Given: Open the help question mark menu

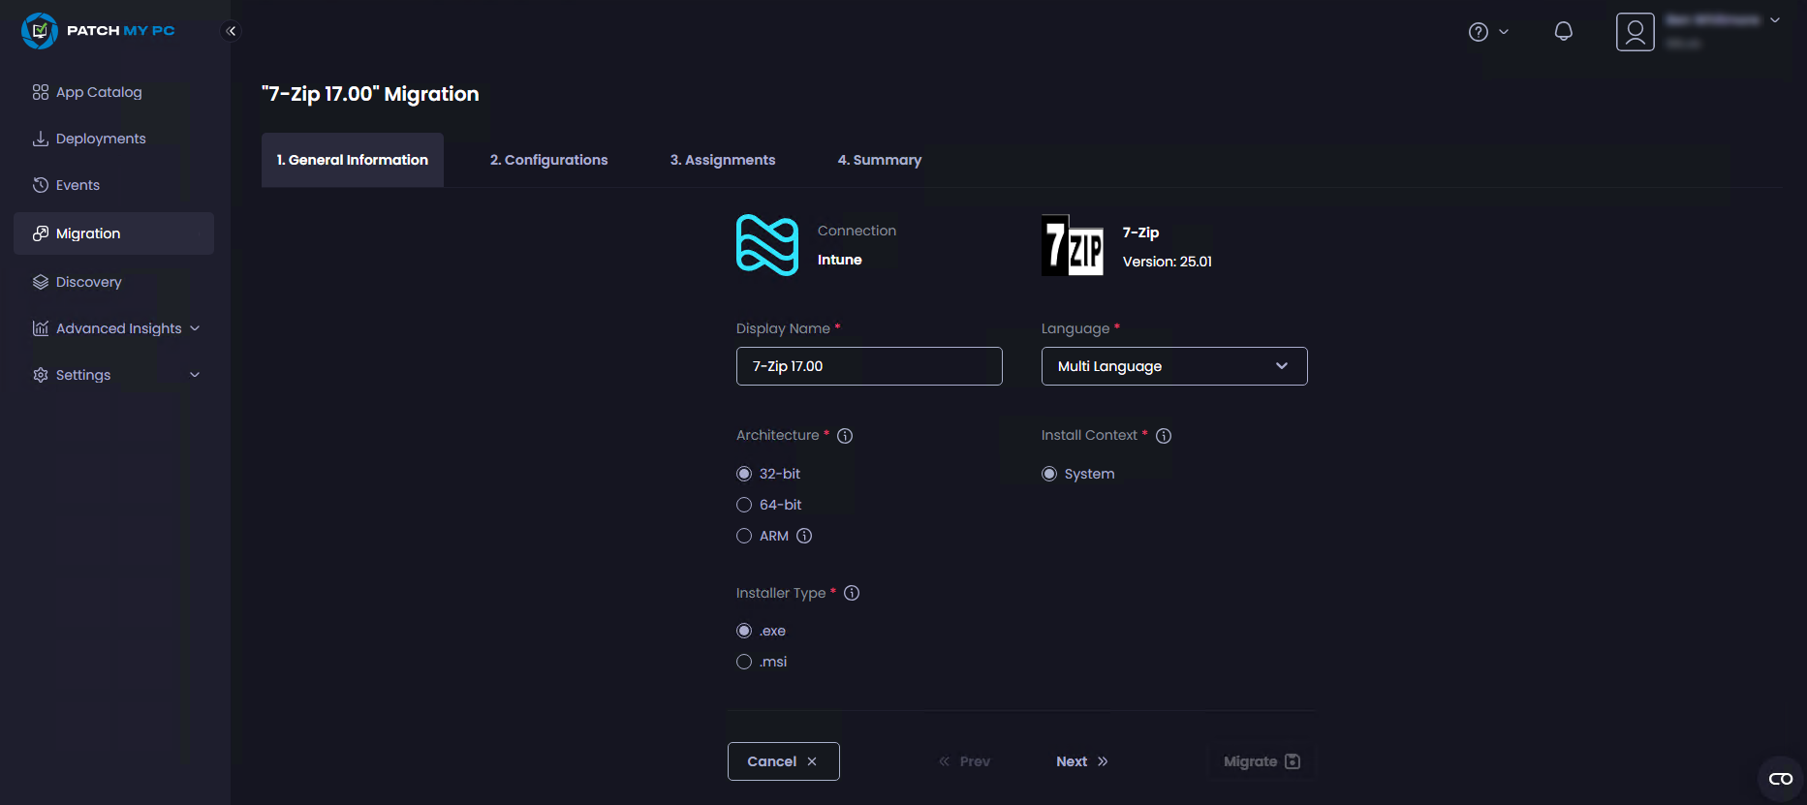Looking at the screenshot, I should 1487,32.
